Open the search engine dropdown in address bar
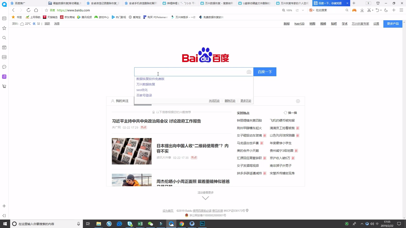 point(313,10)
